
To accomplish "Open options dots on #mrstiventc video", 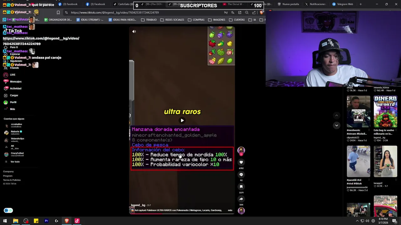I will pos(369,130).
